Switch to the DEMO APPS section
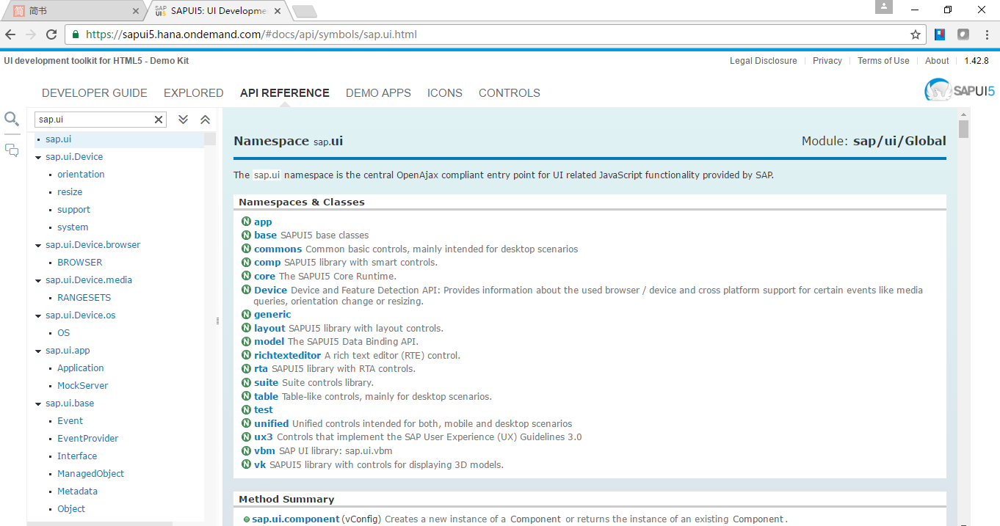1000x526 pixels. pos(378,92)
